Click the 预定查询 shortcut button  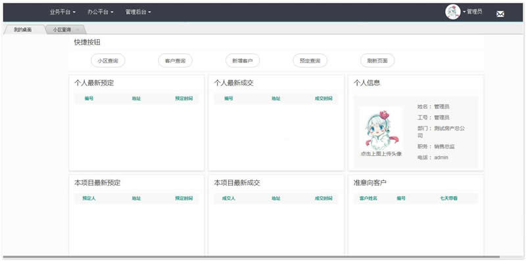tap(310, 61)
